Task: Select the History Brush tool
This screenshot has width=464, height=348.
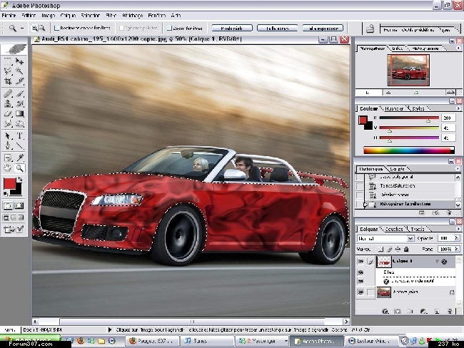Action: pos(19,104)
